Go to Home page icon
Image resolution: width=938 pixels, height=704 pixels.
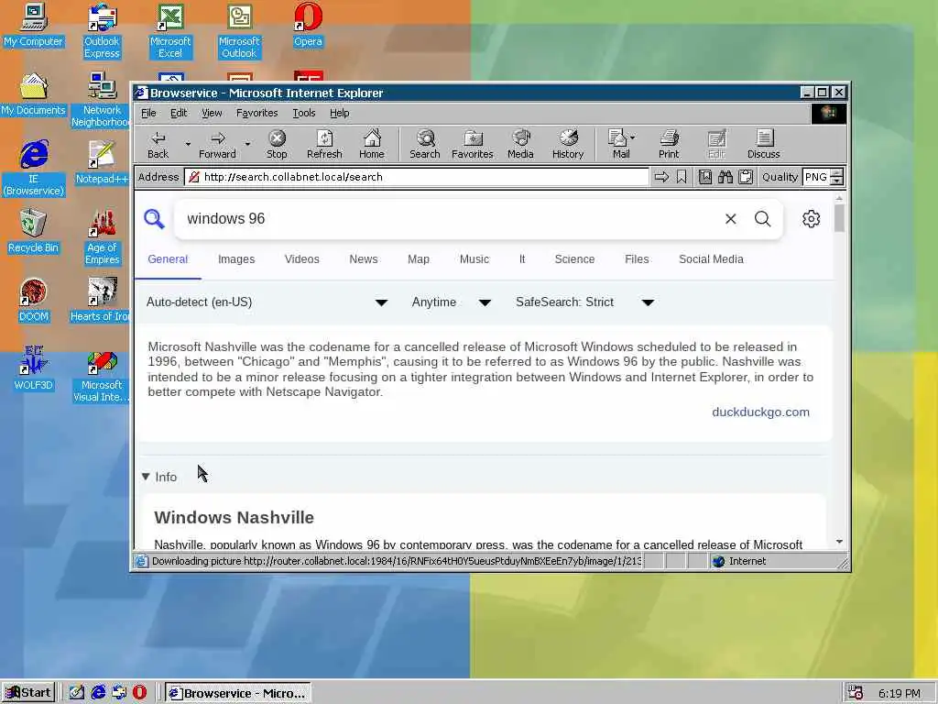pyautogui.click(x=372, y=144)
